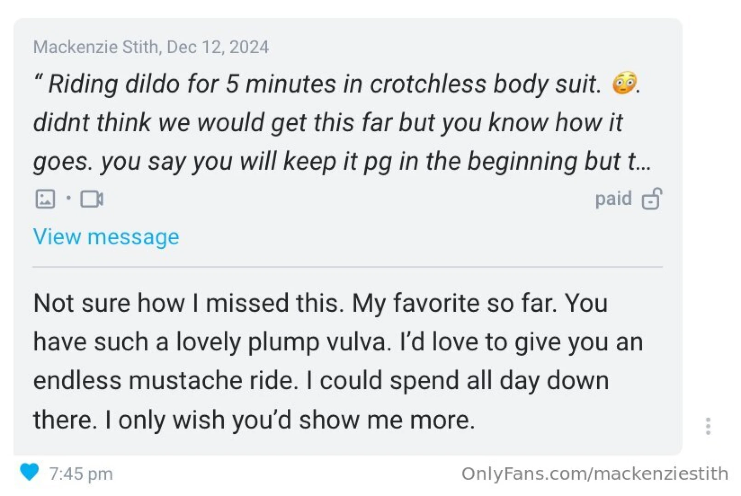741x496 pixels.
Task: Open the three-dot message options menu
Action: [x=708, y=426]
